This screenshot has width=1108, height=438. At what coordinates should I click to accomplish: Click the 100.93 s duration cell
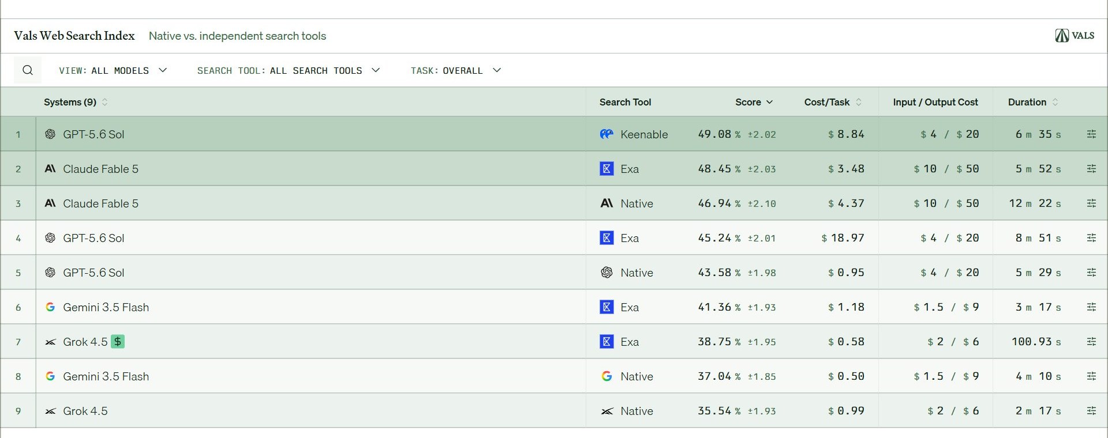coord(1036,342)
